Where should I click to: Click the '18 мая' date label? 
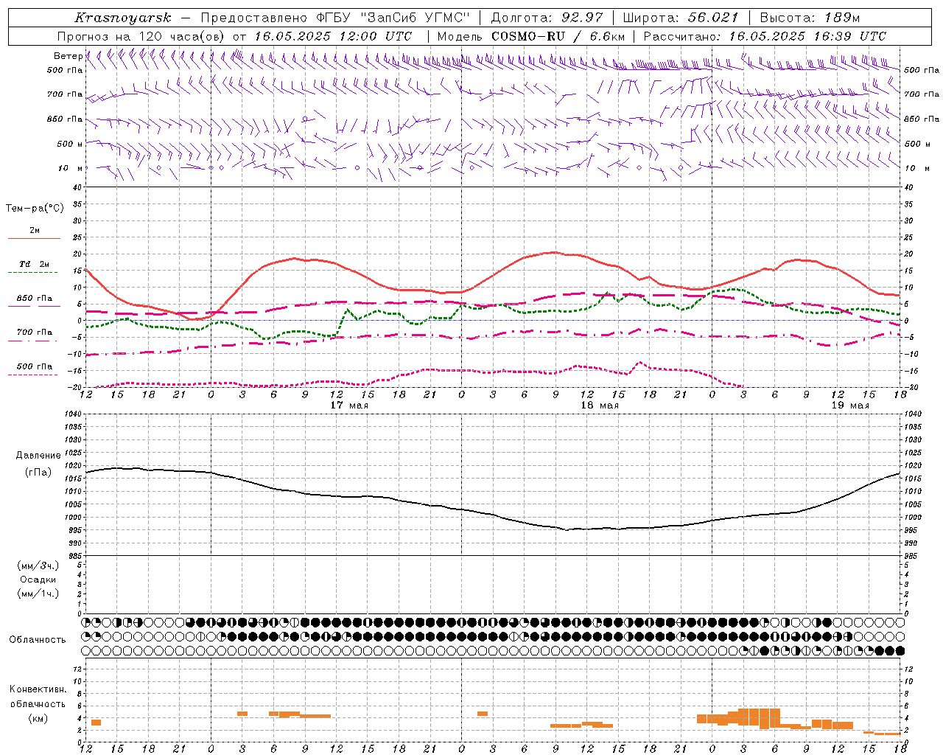pyautogui.click(x=600, y=406)
